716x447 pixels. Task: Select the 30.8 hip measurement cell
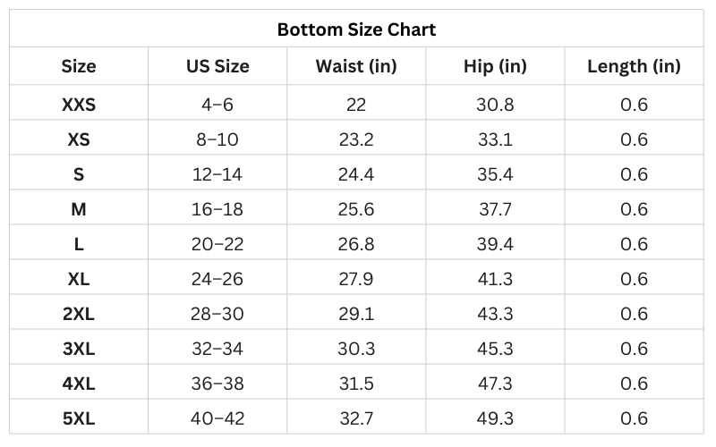click(x=495, y=105)
